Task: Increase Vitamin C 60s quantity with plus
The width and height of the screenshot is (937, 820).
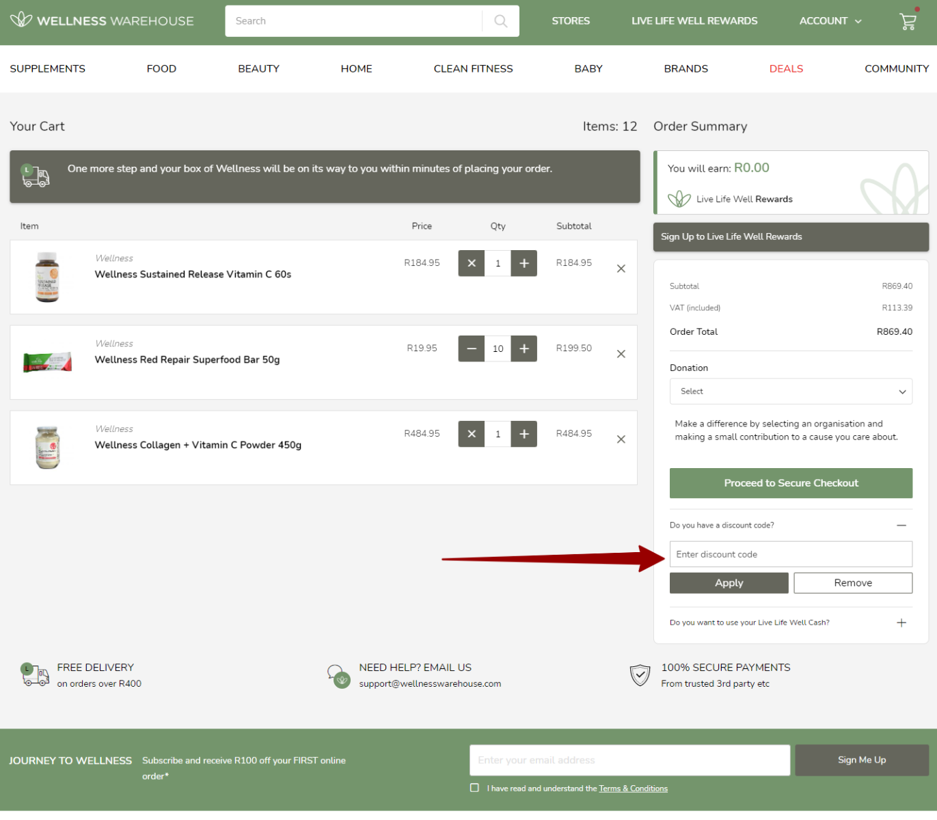Action: (524, 263)
